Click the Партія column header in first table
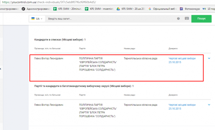The height and width of the screenshot is (130, 215). coord(82,49)
